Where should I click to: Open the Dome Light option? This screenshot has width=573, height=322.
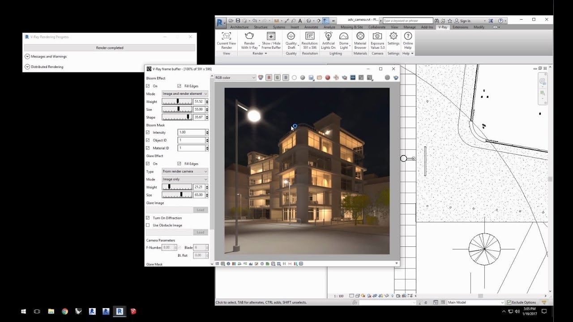click(x=344, y=40)
